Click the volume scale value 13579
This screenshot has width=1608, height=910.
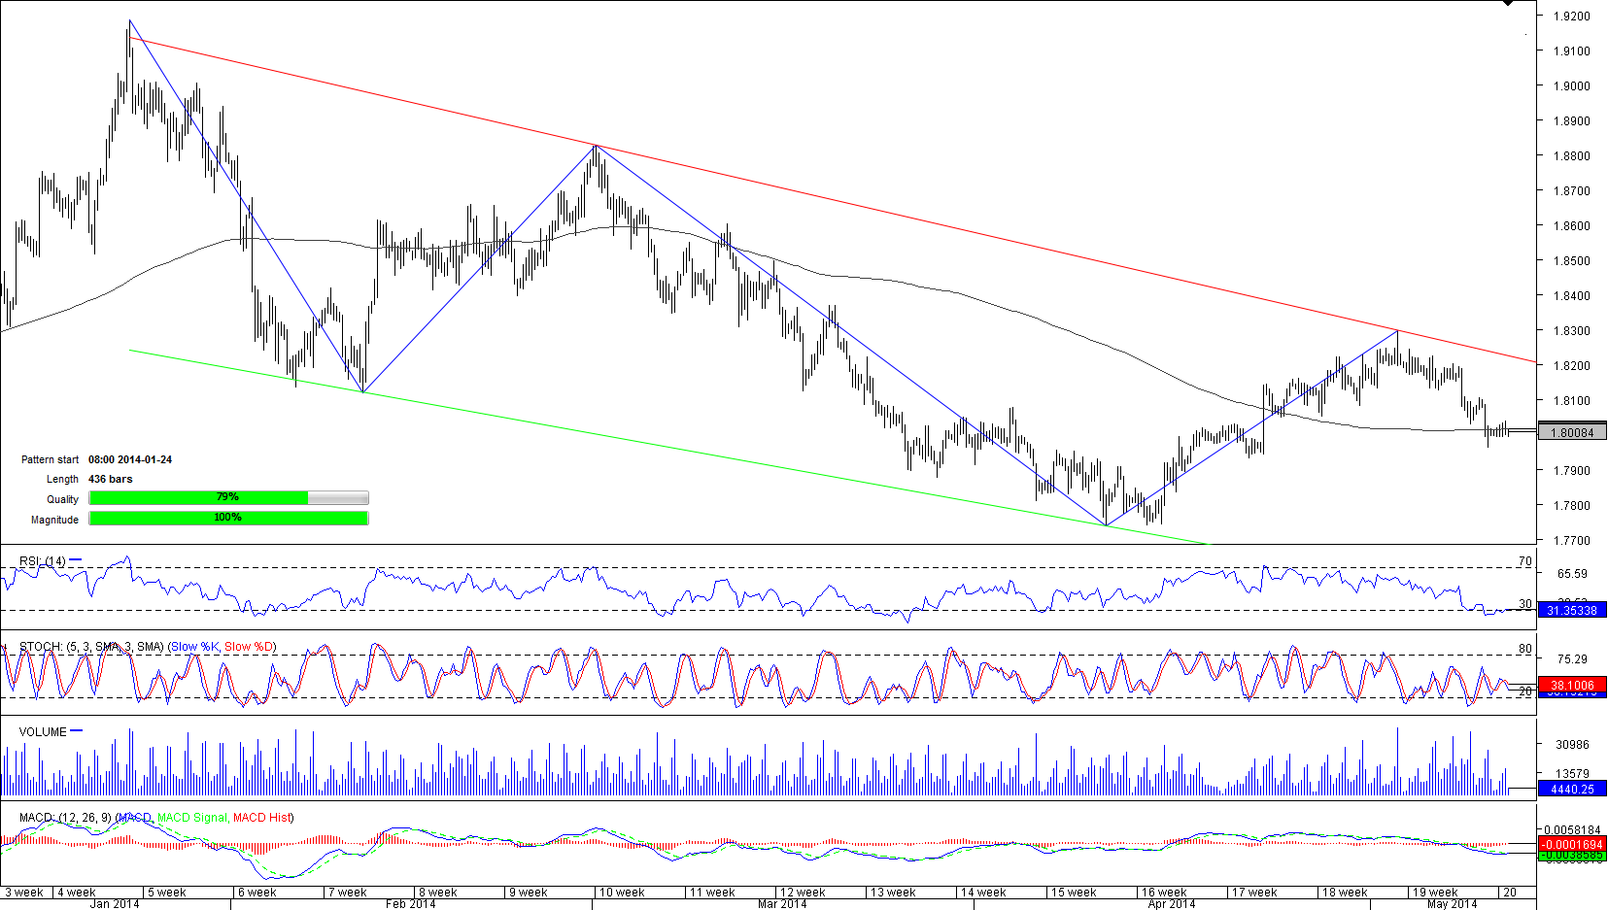1572,774
